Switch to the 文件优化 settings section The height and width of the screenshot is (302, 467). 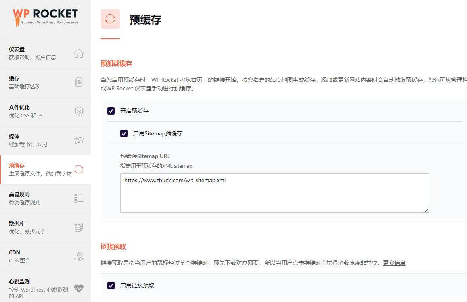[x=19, y=107]
